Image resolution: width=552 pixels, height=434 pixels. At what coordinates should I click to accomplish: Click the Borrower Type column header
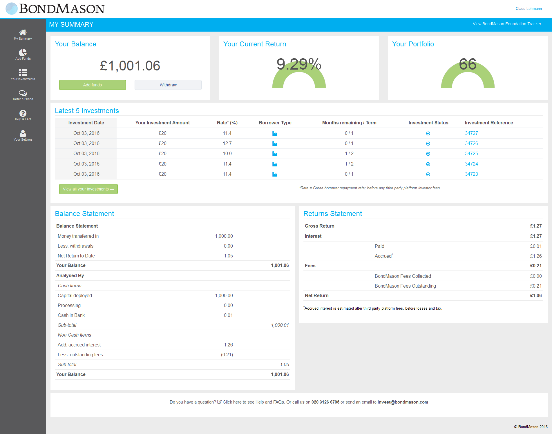click(x=275, y=123)
